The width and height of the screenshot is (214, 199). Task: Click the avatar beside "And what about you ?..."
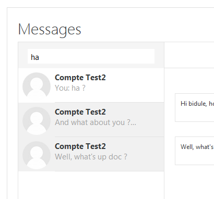coord(37,121)
